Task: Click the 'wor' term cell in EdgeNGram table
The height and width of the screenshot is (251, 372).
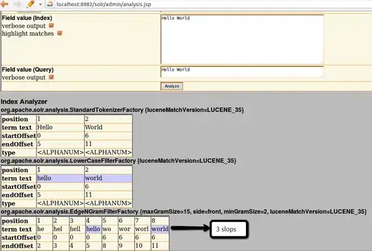Action: pyautogui.click(x=126, y=229)
